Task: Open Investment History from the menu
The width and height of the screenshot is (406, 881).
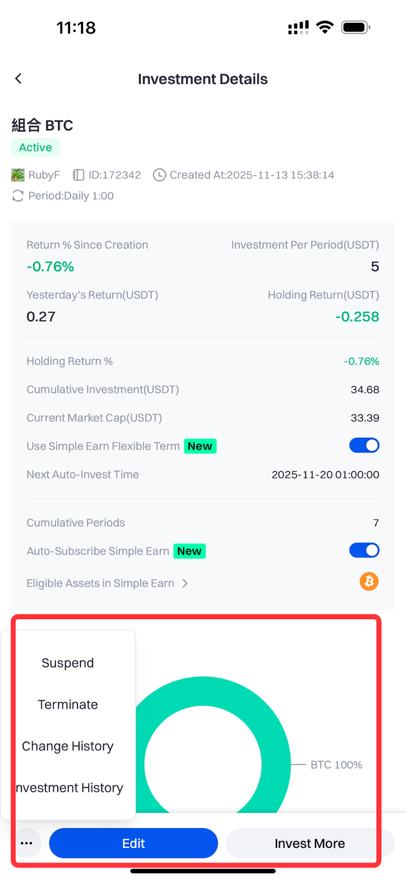Action: [x=70, y=788]
